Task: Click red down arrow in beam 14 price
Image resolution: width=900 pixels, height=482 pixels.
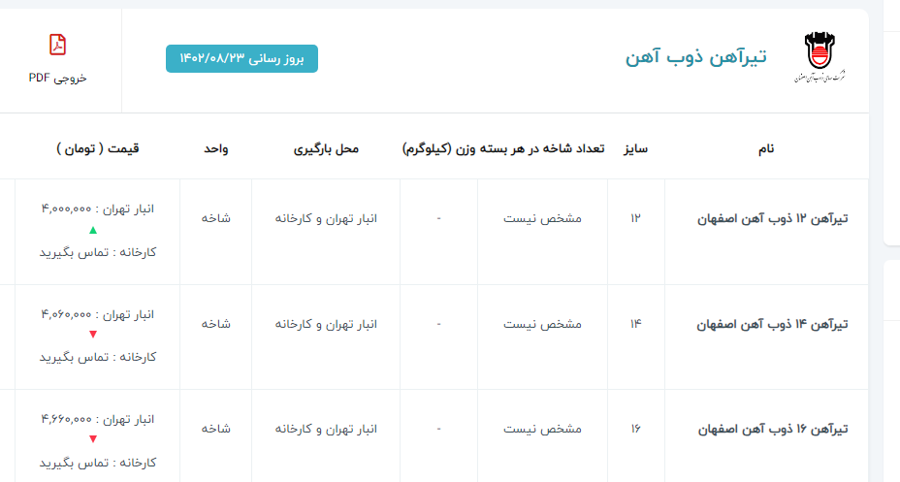Action: pyautogui.click(x=93, y=336)
